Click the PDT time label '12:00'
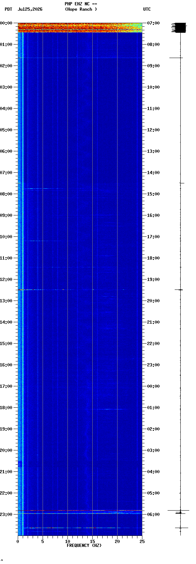The image size is (196, 564). 6,280
